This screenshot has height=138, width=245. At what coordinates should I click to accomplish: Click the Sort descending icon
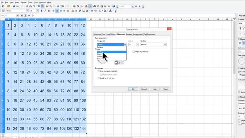click(x=82, y=6)
